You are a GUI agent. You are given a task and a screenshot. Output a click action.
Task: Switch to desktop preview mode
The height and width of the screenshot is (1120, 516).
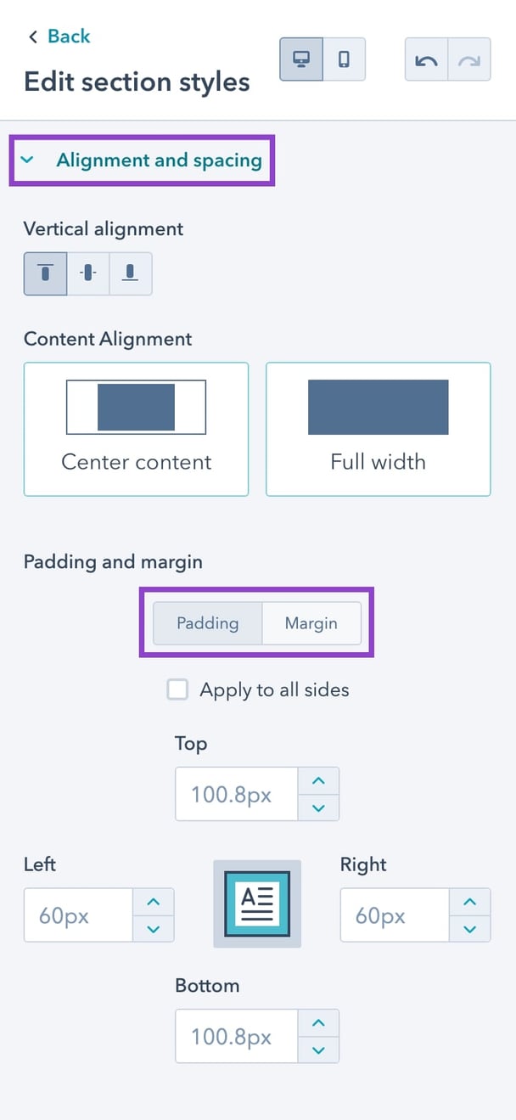tap(301, 59)
